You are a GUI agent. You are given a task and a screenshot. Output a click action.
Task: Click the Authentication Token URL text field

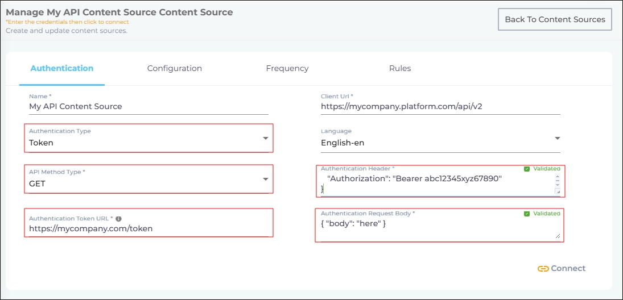pyautogui.click(x=148, y=229)
